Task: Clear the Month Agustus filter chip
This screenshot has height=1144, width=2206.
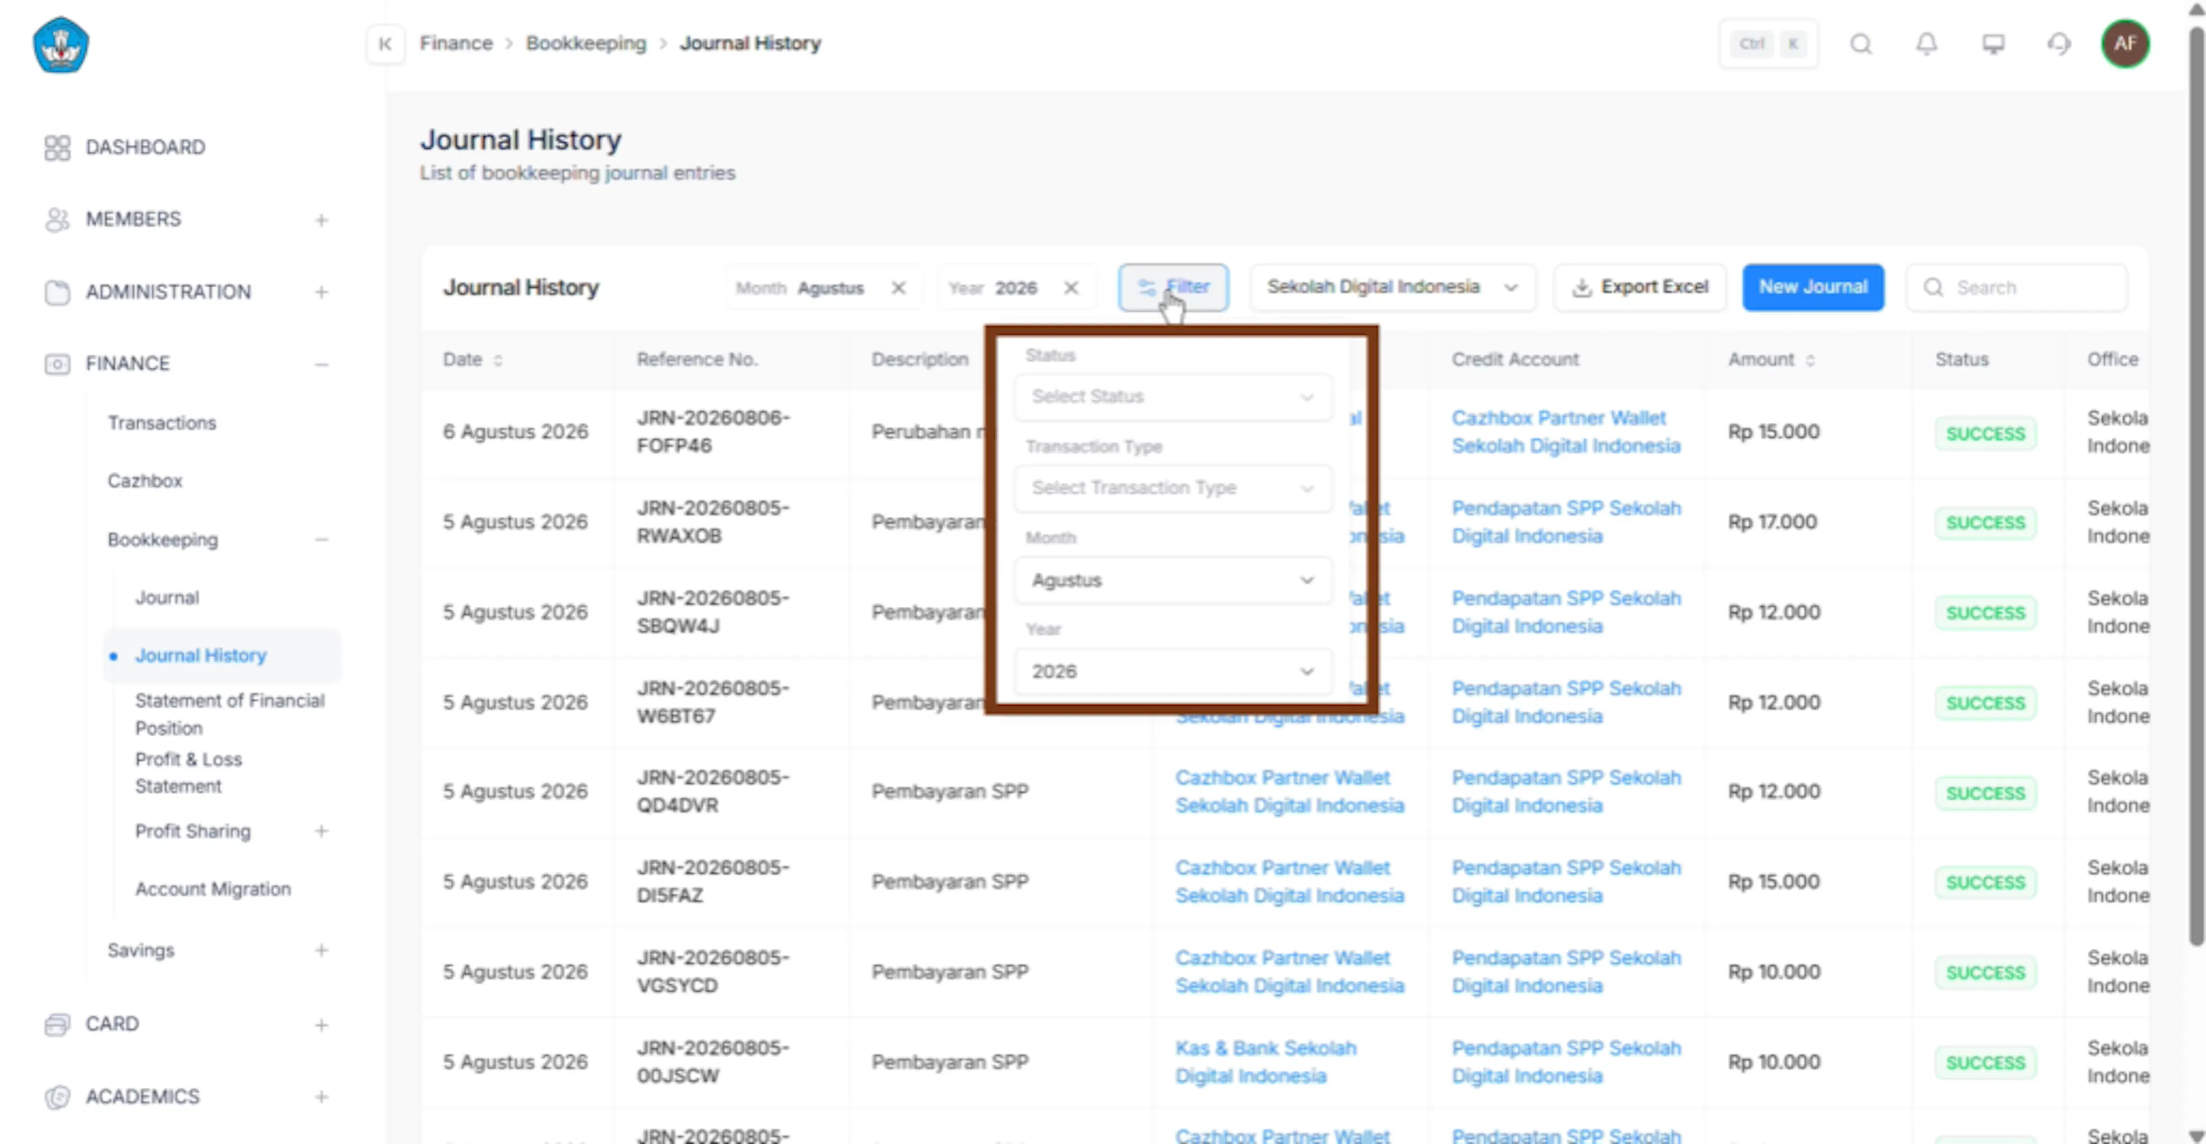Action: [898, 288]
